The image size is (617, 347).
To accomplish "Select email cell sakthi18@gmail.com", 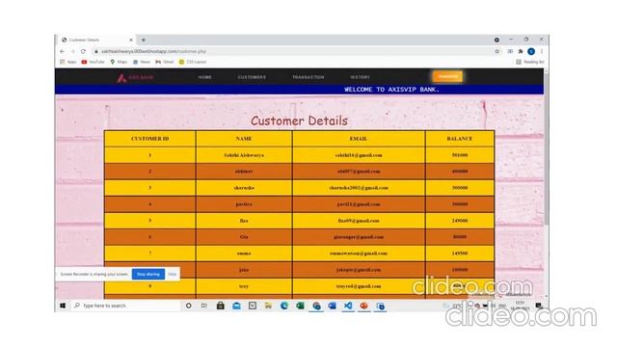I will (x=359, y=155).
